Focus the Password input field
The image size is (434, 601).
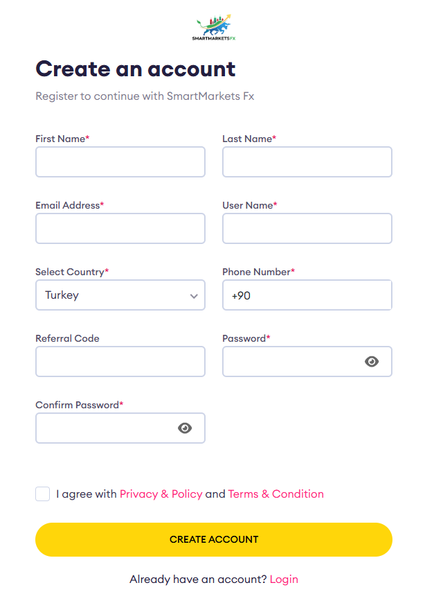[x=291, y=362]
